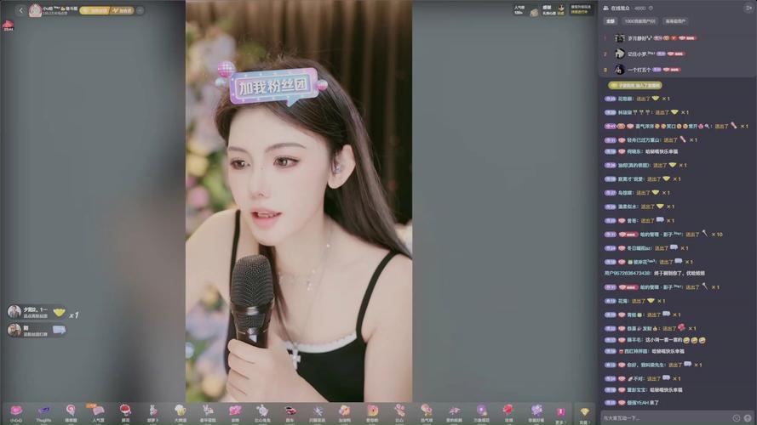Click the yellow fan-club join button
Viewport: 757px width, 425px height.
(x=95, y=10)
